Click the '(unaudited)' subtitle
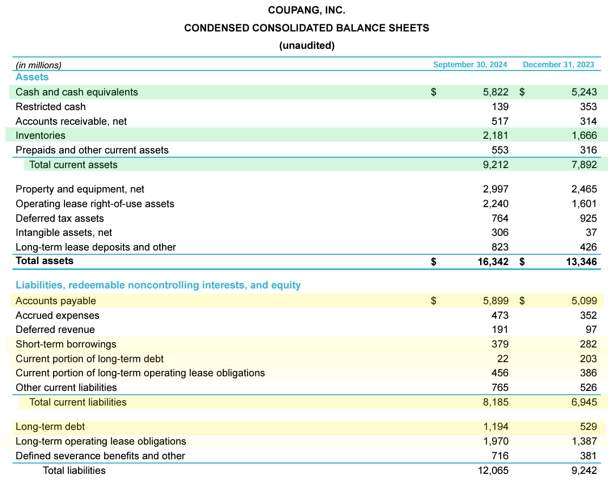This screenshot has width=608, height=482. click(307, 46)
